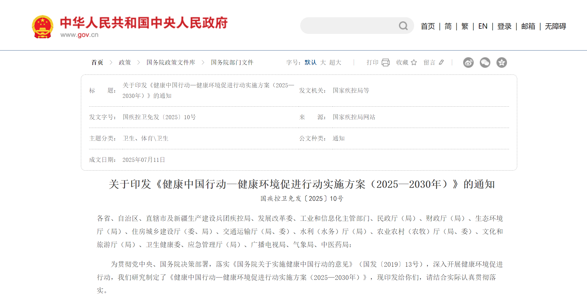The image size is (587, 300).
Task: Open 国务院部门文件 breadcrumb
Action: [x=232, y=63]
